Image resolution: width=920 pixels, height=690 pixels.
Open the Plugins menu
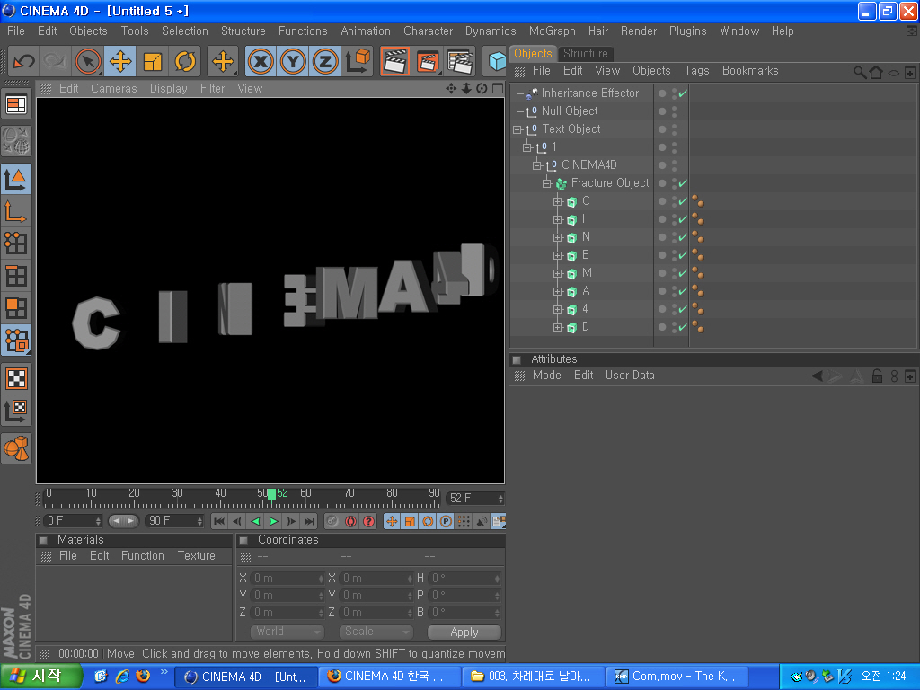point(687,31)
